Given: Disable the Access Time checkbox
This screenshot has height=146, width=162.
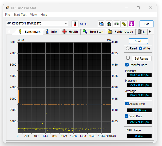Looking at the screenshot, I should point(127,104).
